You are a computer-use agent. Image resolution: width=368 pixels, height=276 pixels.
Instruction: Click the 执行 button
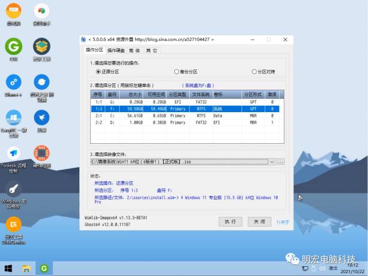point(230,221)
